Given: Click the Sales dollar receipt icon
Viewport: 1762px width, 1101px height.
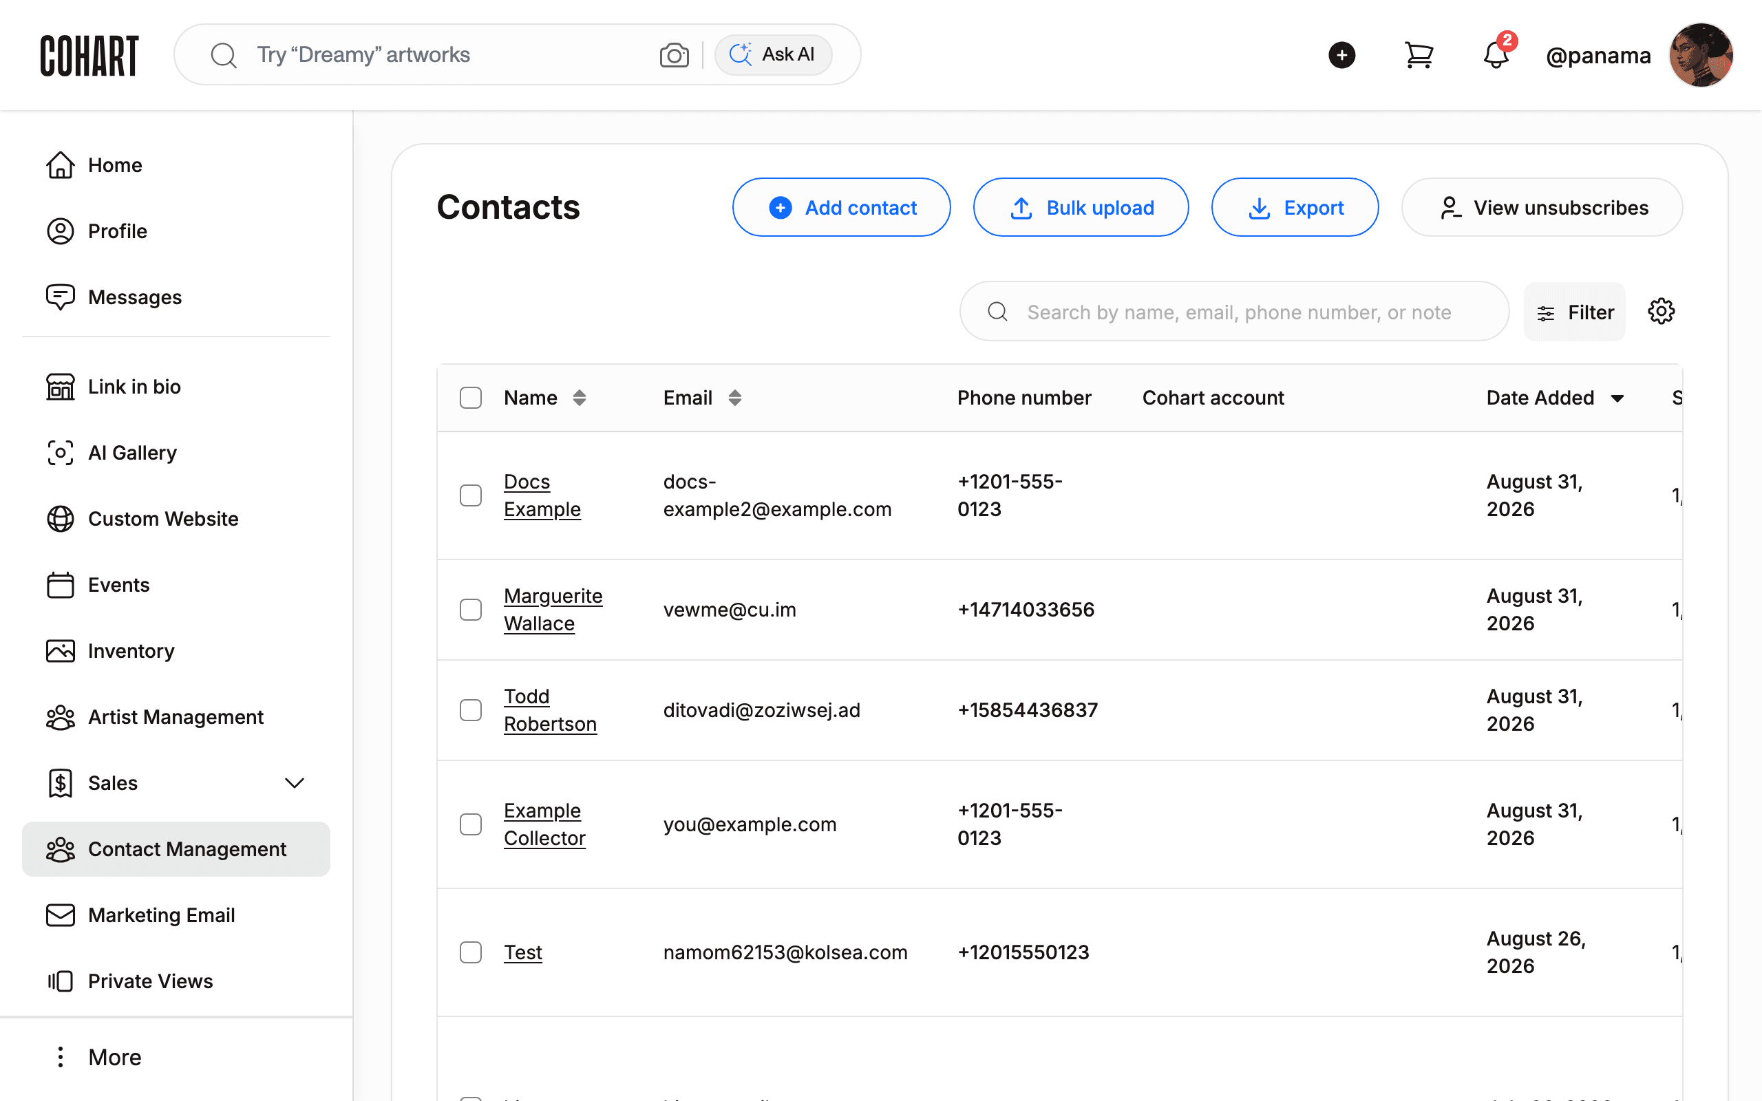Looking at the screenshot, I should click(x=61, y=784).
